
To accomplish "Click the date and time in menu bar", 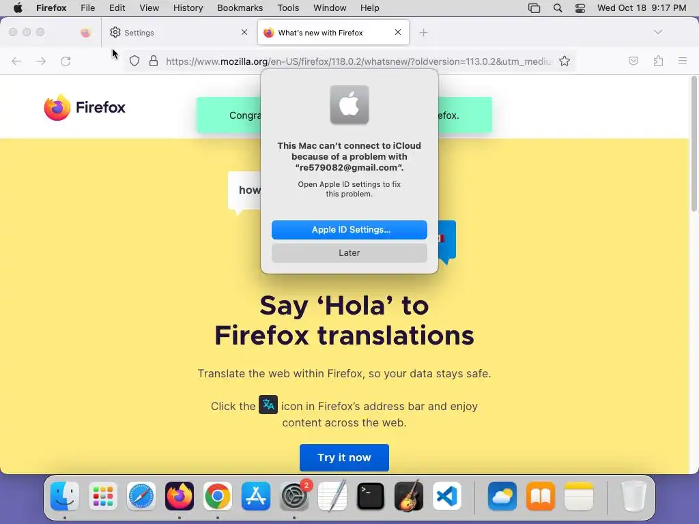I will pos(642,8).
